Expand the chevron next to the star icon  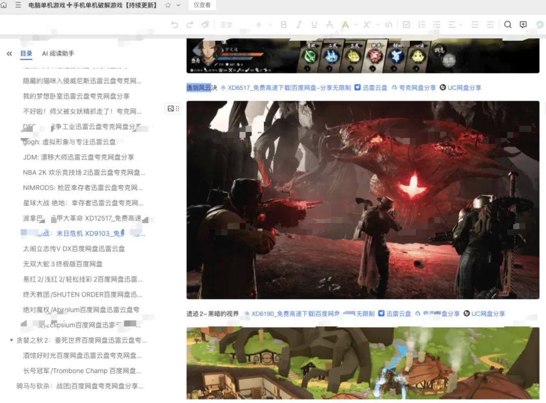click(x=178, y=5)
